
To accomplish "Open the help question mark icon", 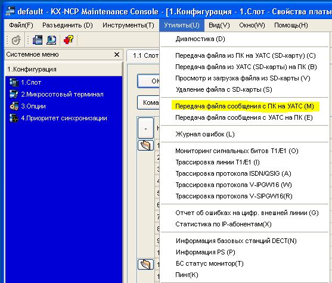I will click(69, 39).
